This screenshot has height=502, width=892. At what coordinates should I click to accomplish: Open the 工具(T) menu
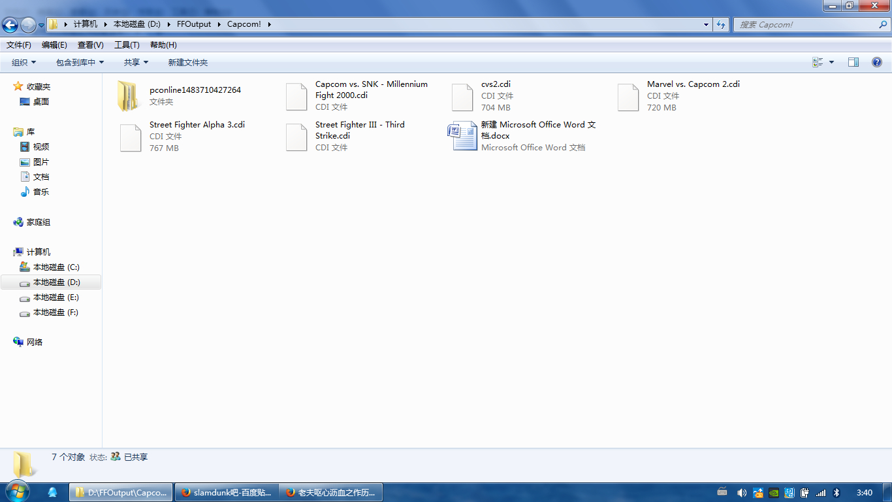coord(127,44)
